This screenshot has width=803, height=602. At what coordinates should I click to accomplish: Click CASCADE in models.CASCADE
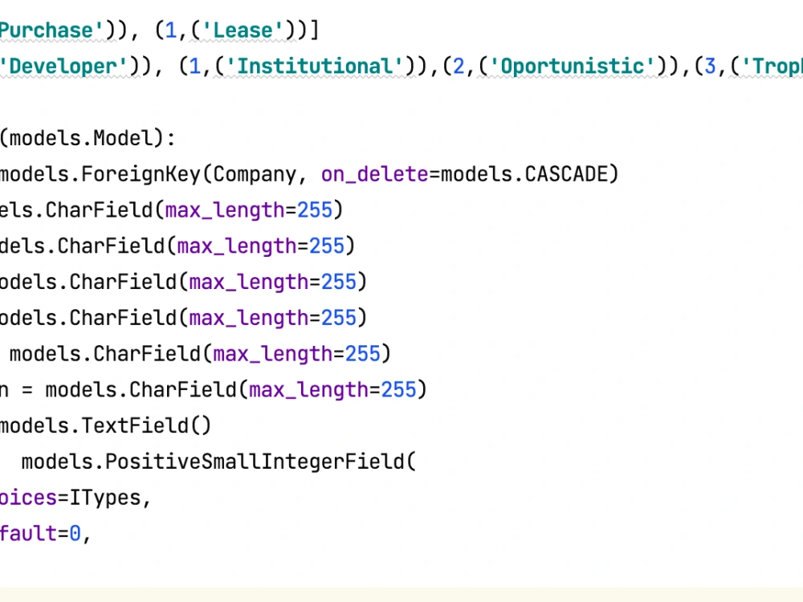(x=566, y=174)
